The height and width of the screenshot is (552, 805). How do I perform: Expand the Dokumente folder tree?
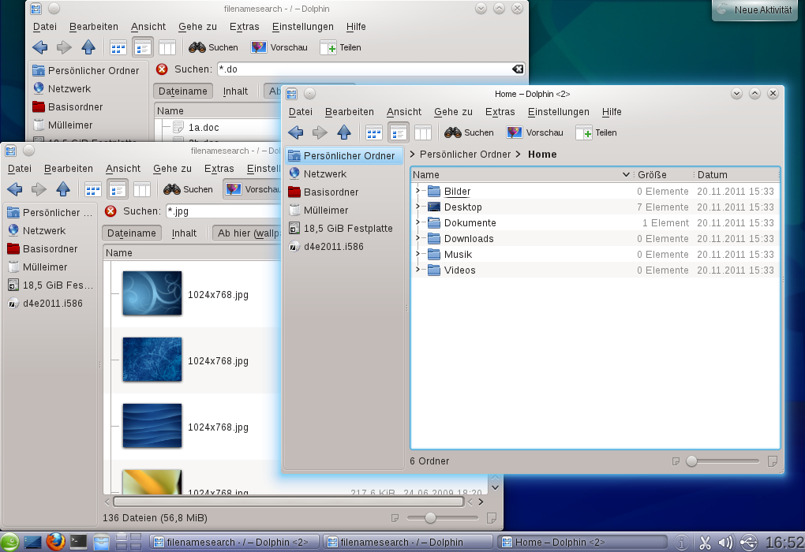pos(418,222)
